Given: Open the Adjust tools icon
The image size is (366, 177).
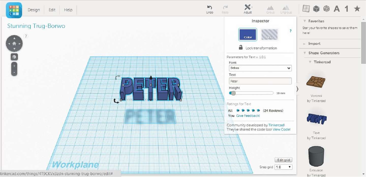Looking at the screenshot, I should click(x=248, y=7).
